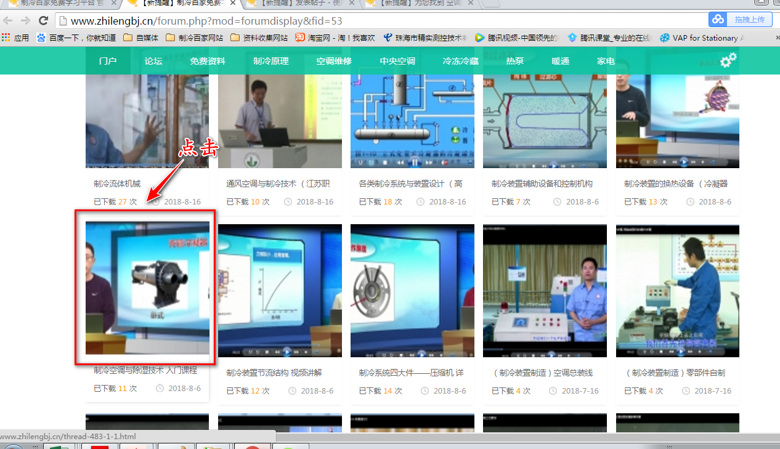Click the 制冷流体机械 title link
Viewport: 780px width, 449px height.
point(117,184)
